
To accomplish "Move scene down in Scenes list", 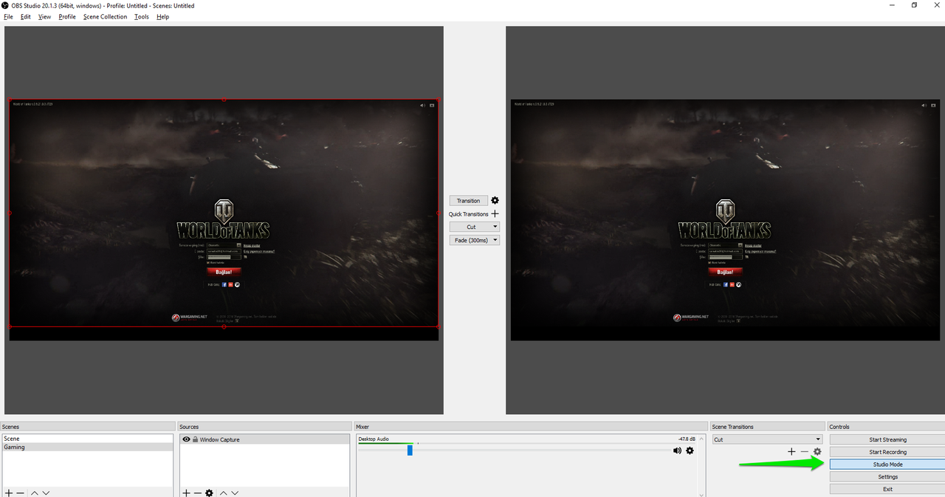I will 46,493.
